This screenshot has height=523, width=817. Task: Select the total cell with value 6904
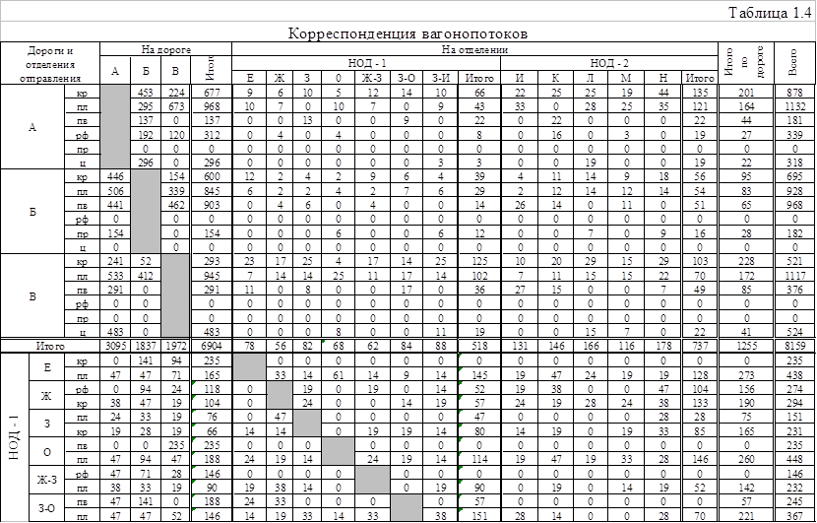pos(212,348)
